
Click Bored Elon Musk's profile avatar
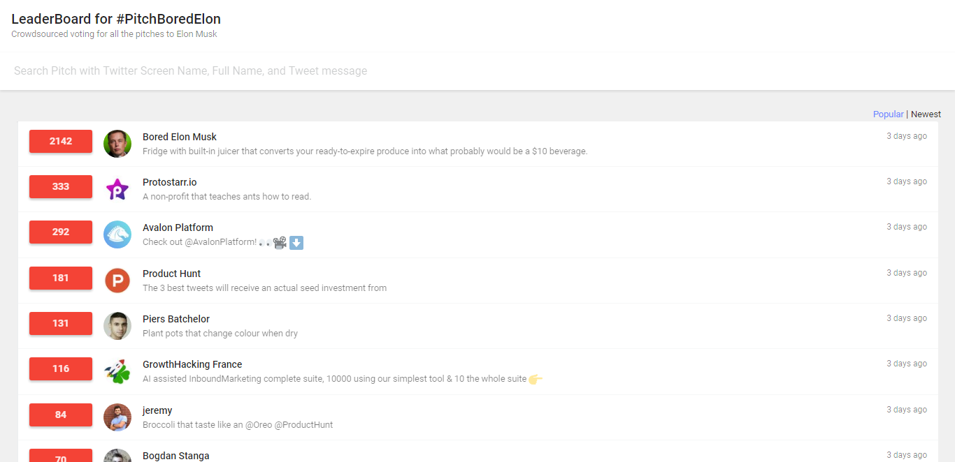click(x=117, y=144)
